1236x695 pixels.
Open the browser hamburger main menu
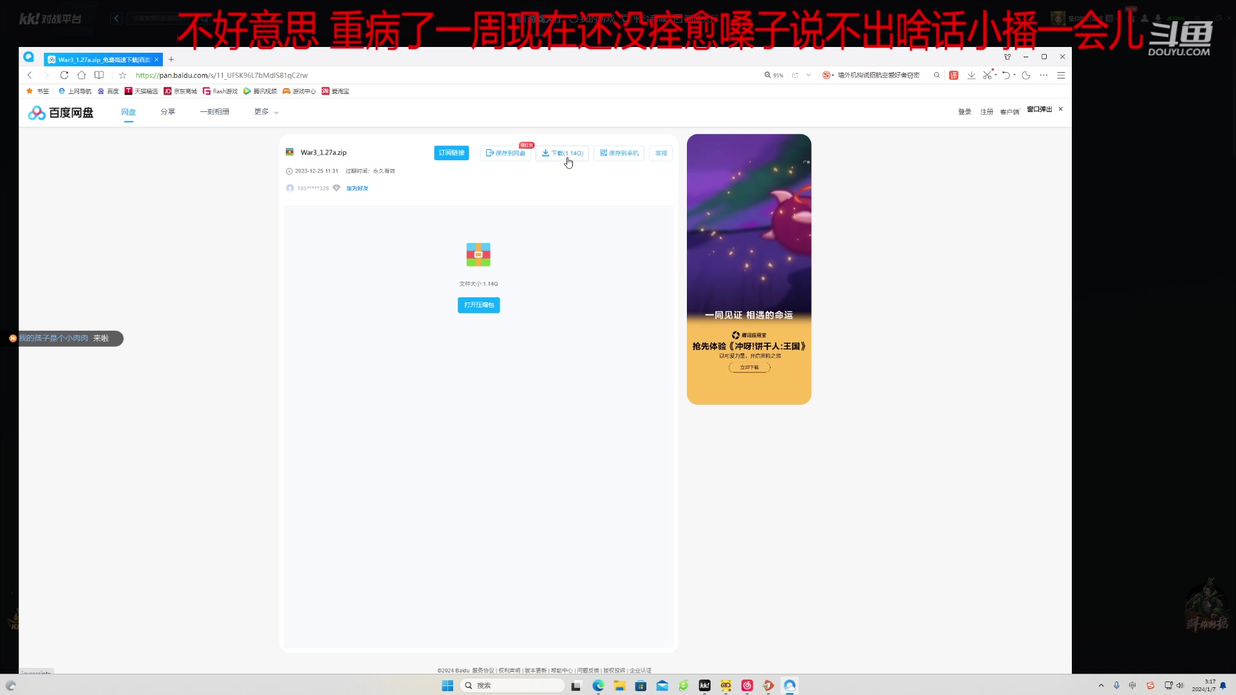pos(1061,75)
